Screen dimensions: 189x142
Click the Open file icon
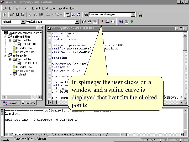(x=12, y=15)
